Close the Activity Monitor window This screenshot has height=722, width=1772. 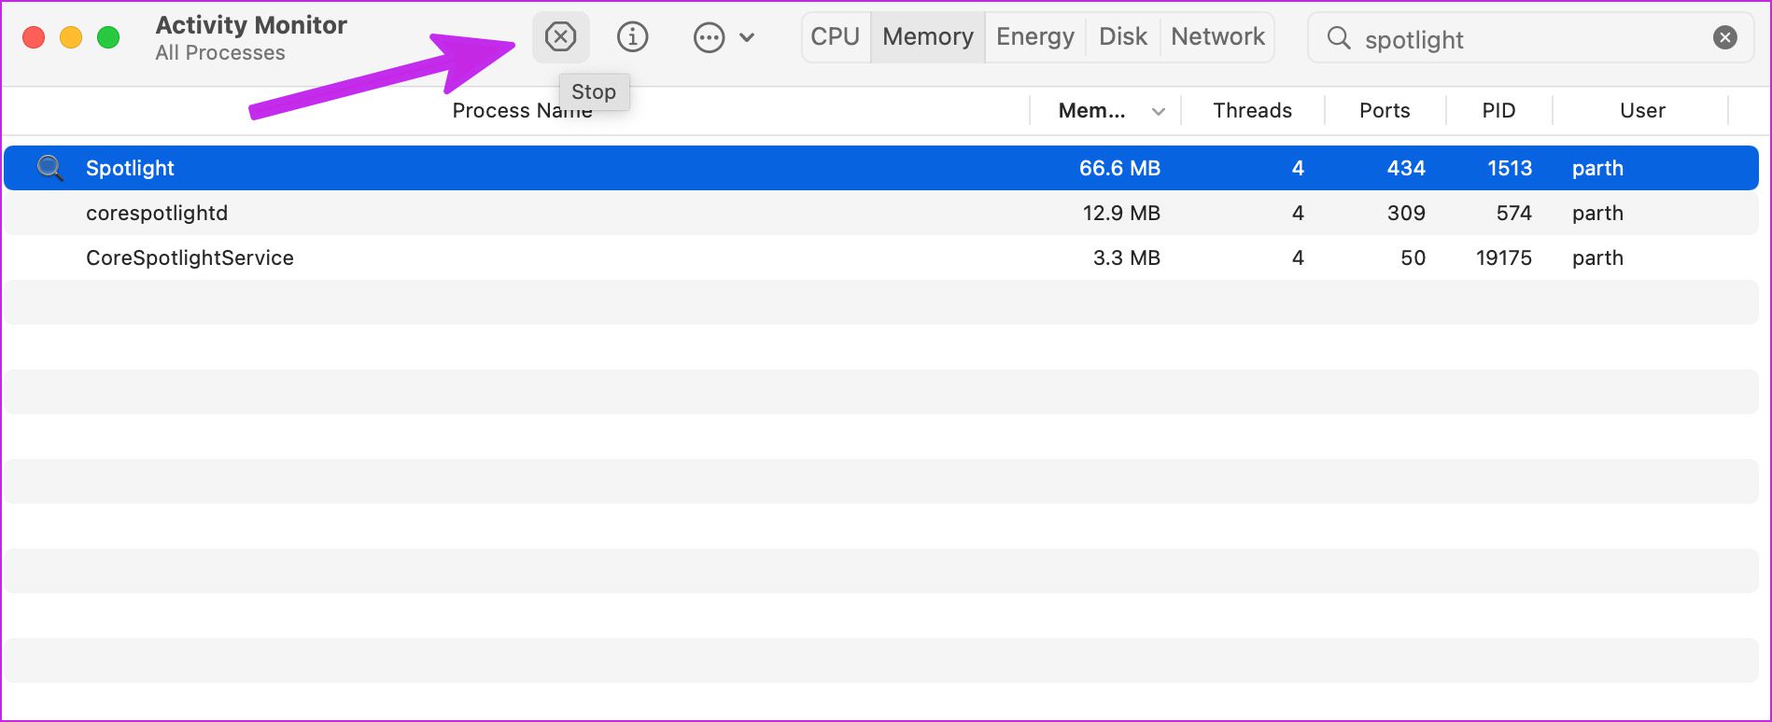coord(34,37)
